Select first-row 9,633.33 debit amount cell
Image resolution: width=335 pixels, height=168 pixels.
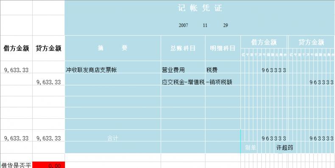[x=16, y=70]
